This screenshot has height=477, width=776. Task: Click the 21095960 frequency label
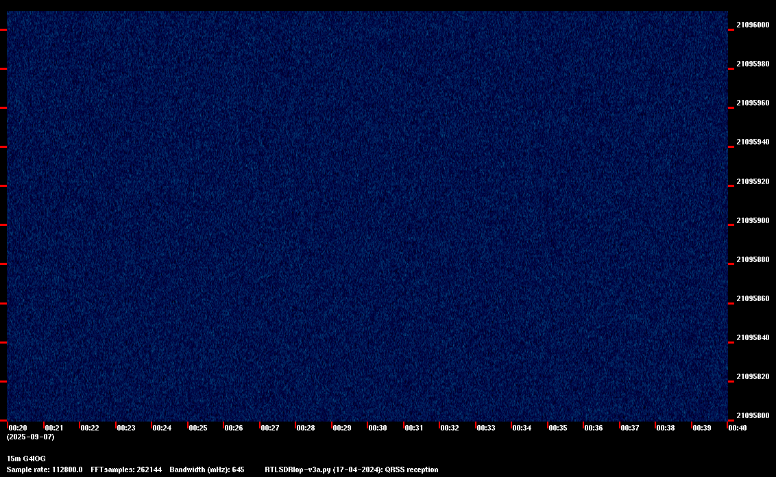click(753, 103)
